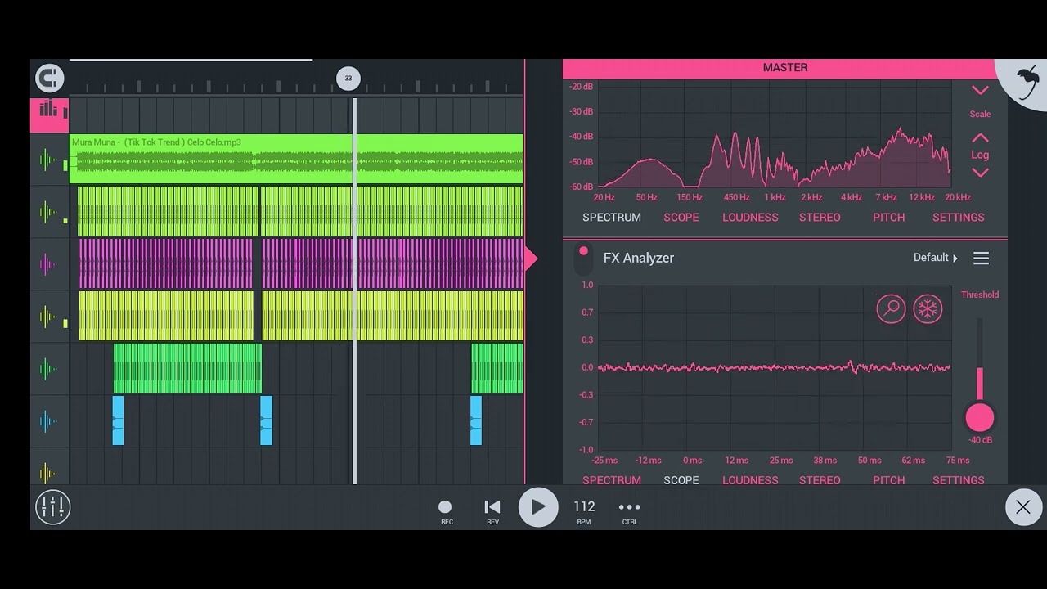Select the bottom yellow track waveform icon
The height and width of the screenshot is (589, 1047).
[x=48, y=472]
